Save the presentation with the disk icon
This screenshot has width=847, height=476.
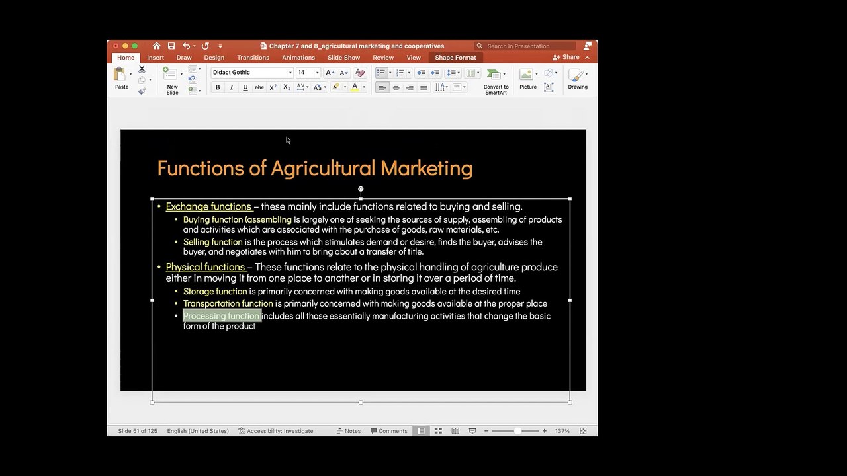pos(171,46)
